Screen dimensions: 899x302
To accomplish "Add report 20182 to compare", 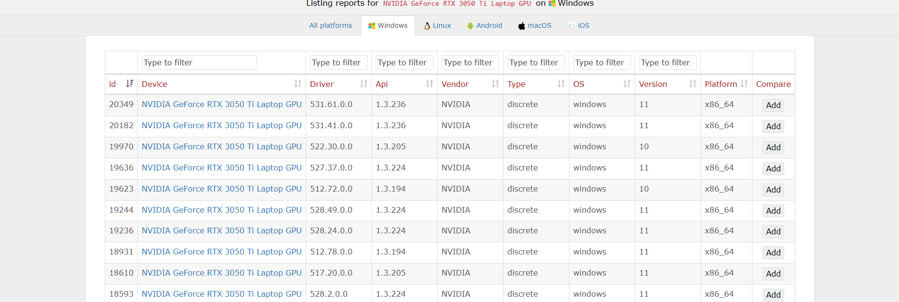I will (773, 126).
